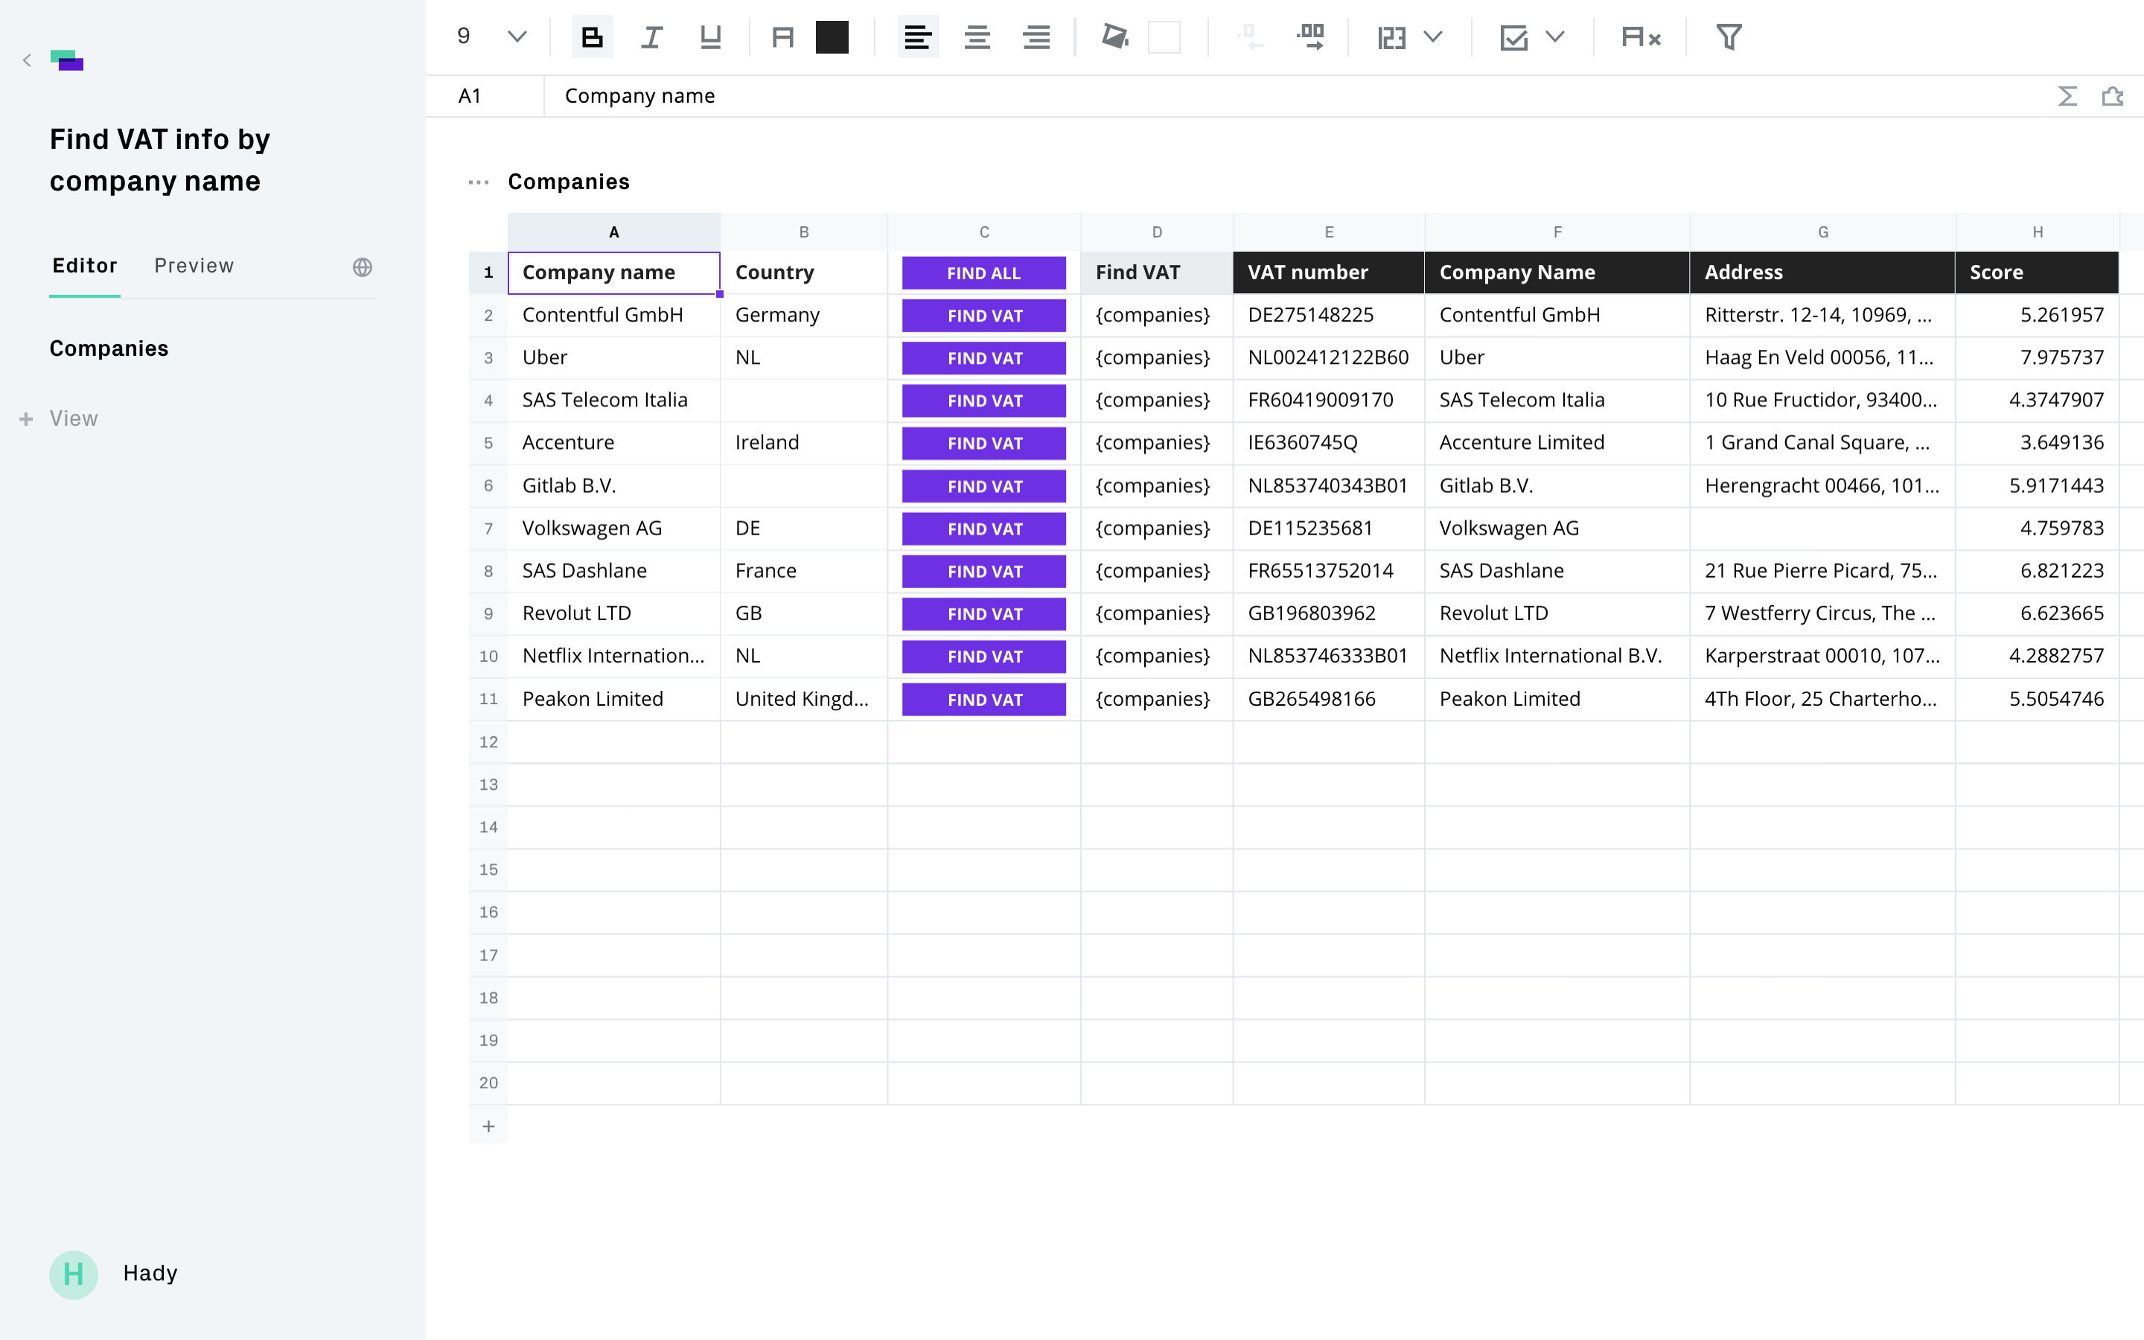Click the FIND ALL button

[983, 273]
